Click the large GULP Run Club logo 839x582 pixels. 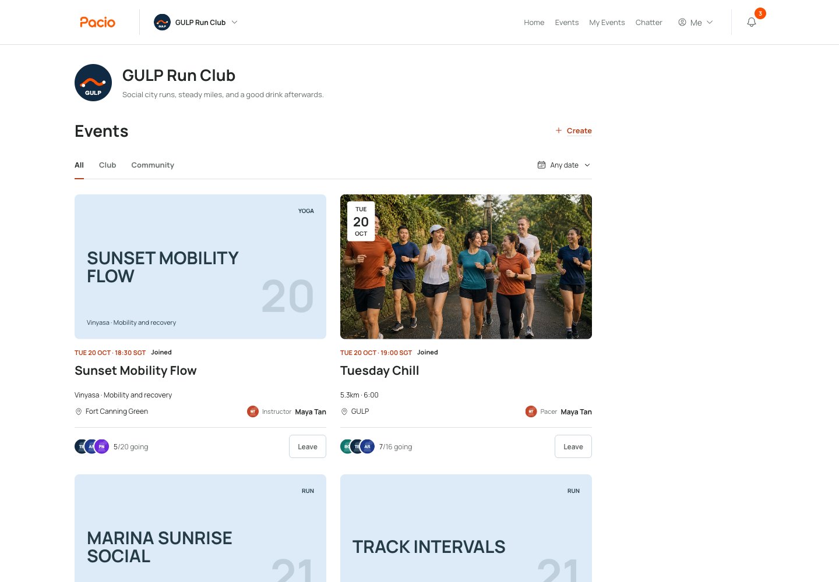point(93,83)
